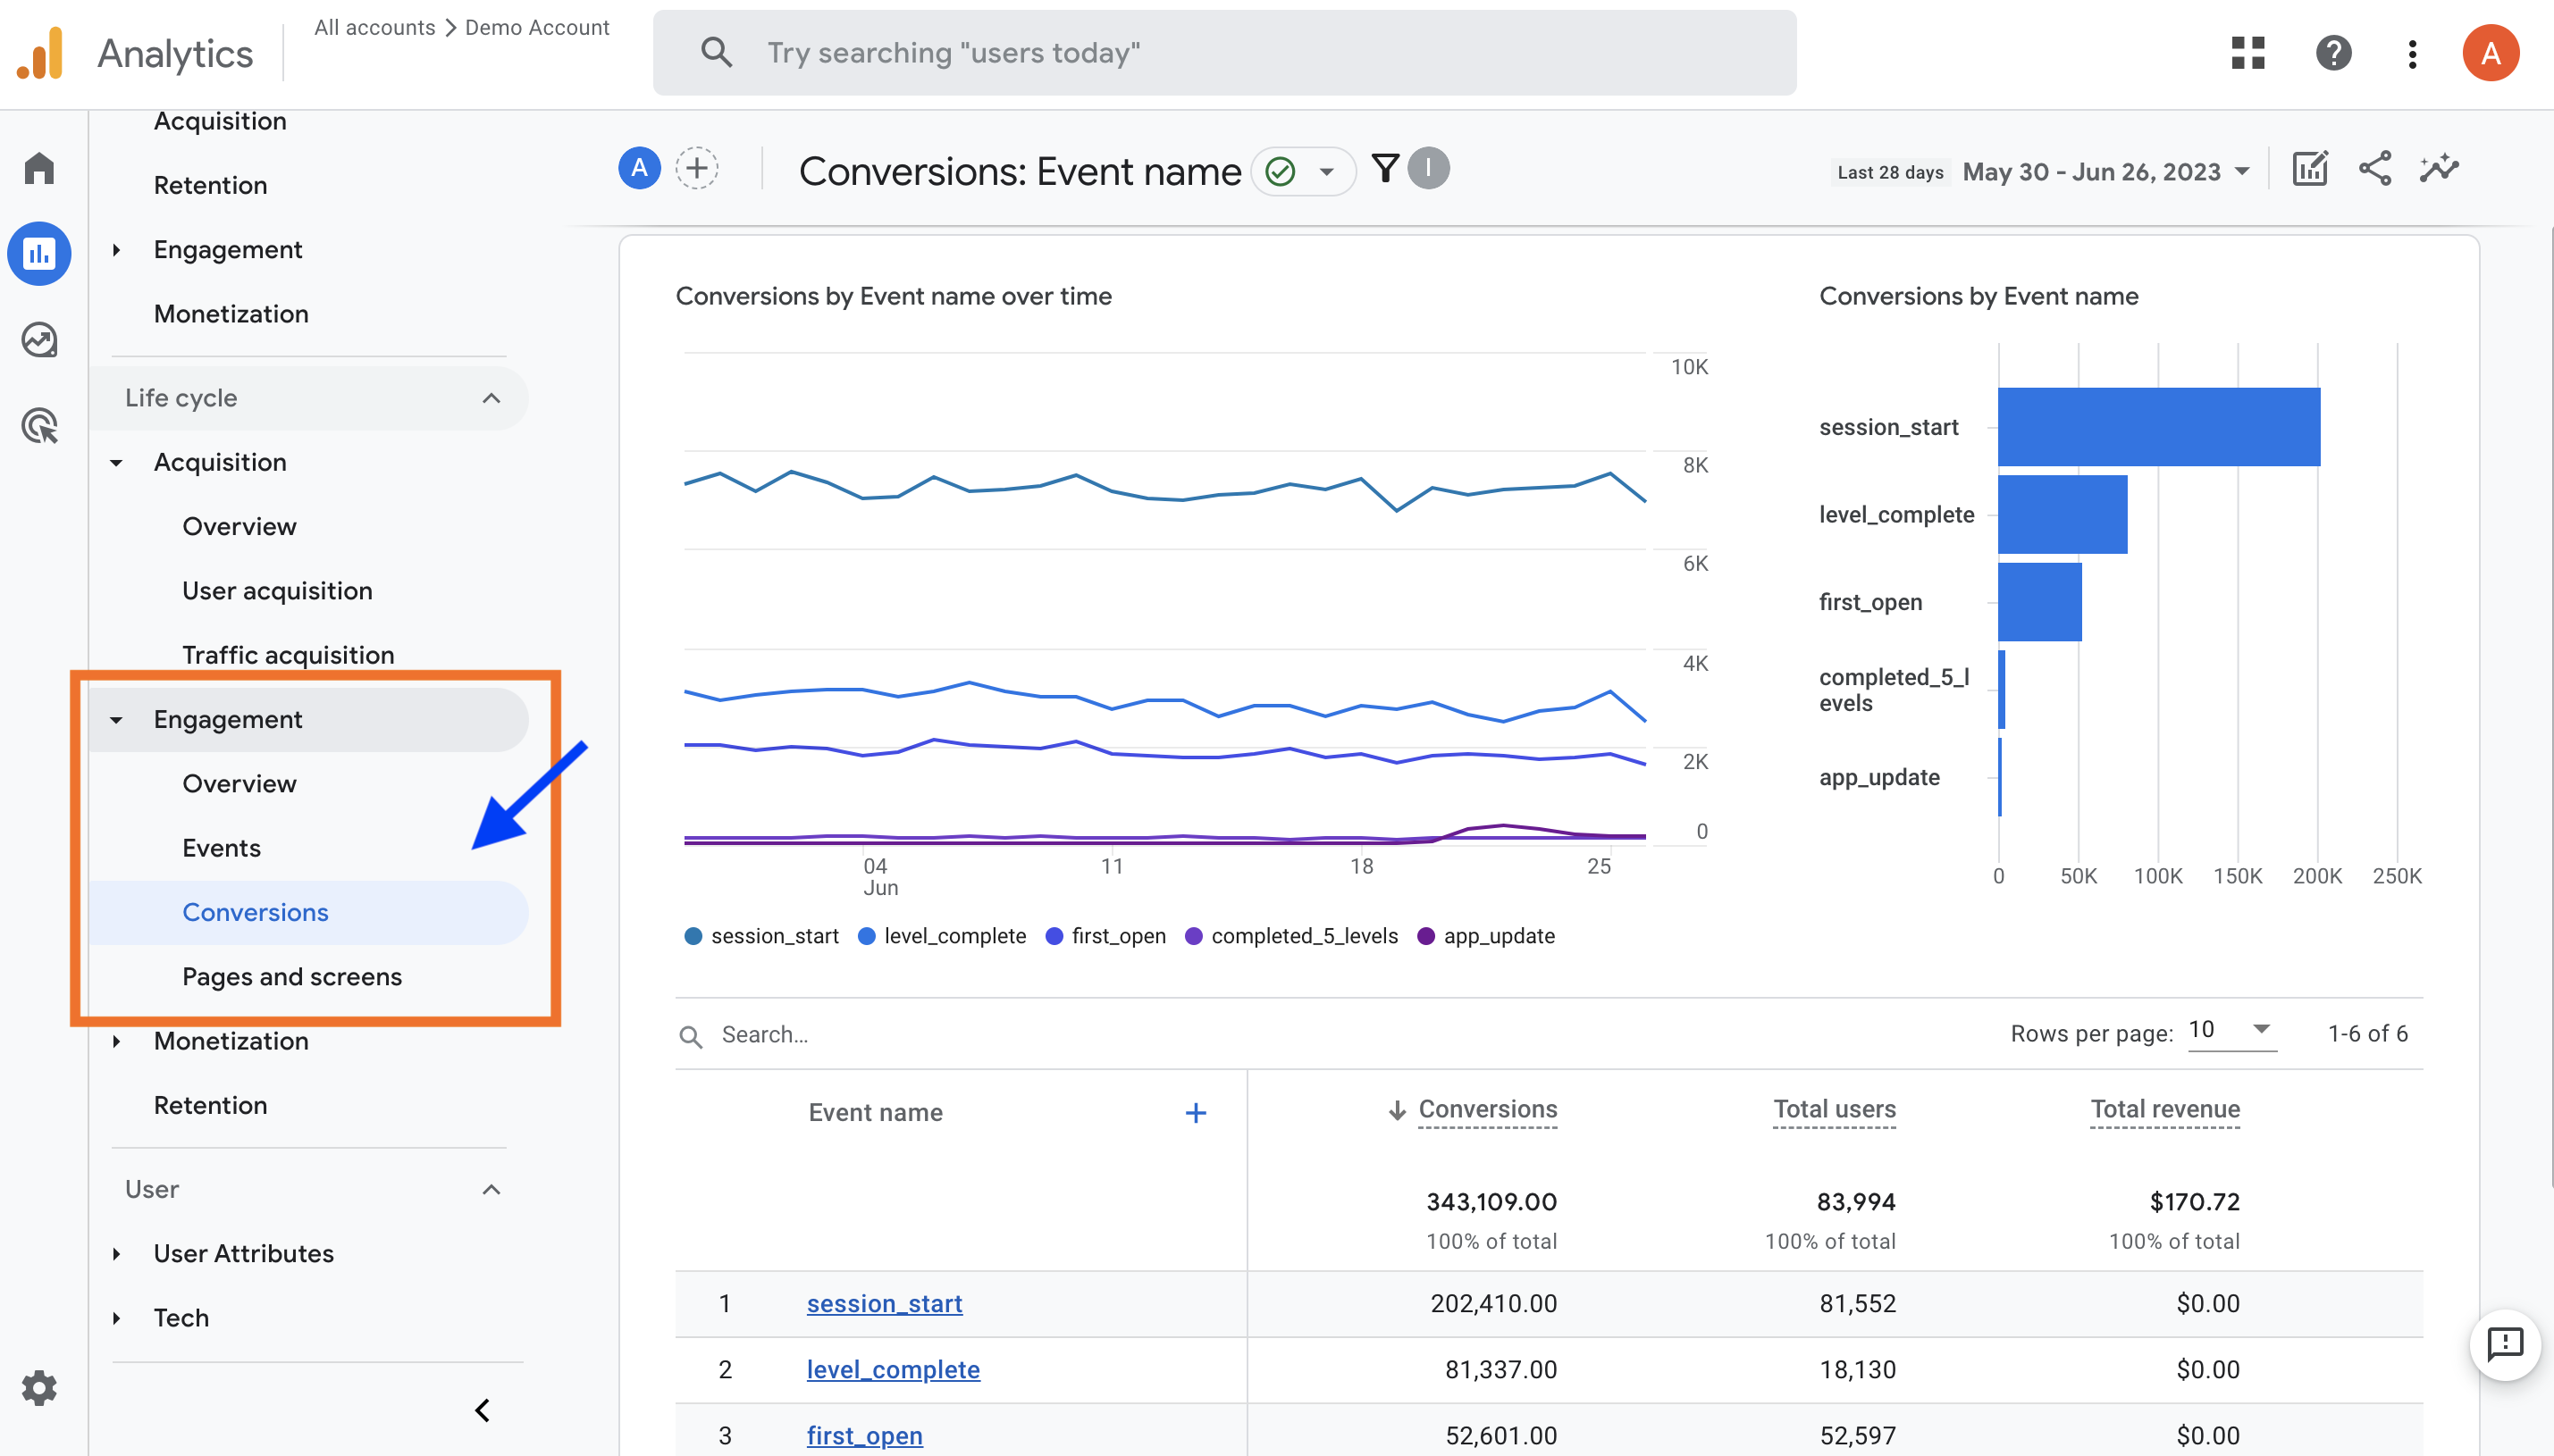Click the Add comparison plus button

(694, 169)
